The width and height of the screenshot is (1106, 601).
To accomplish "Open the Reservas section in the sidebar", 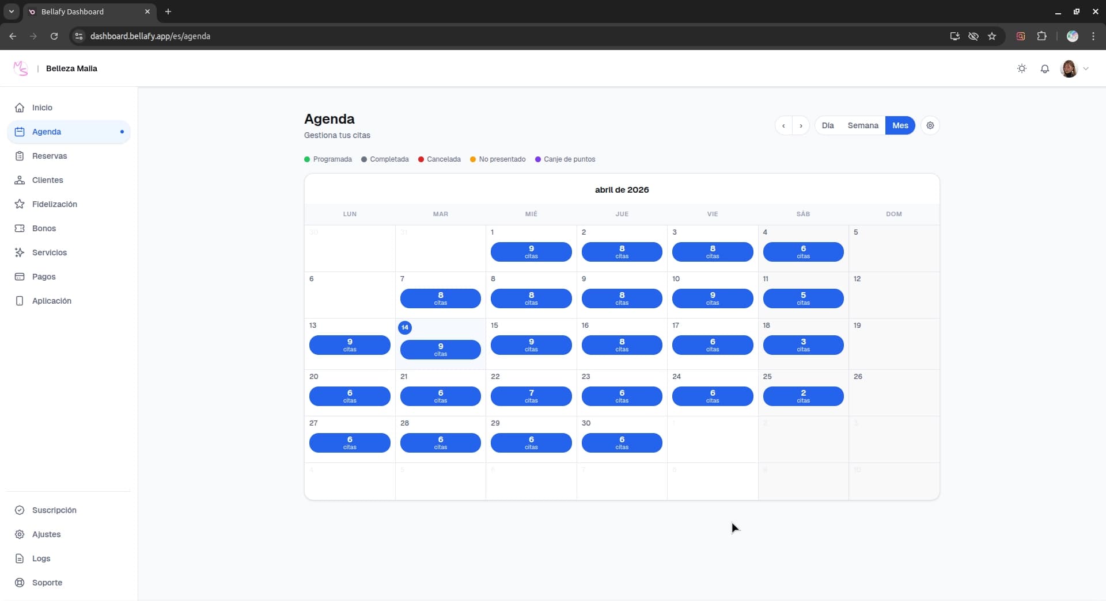I will [x=49, y=155].
